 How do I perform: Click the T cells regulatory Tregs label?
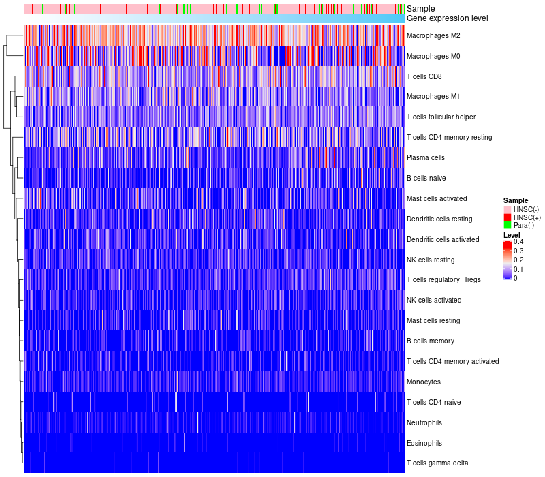(x=443, y=280)
